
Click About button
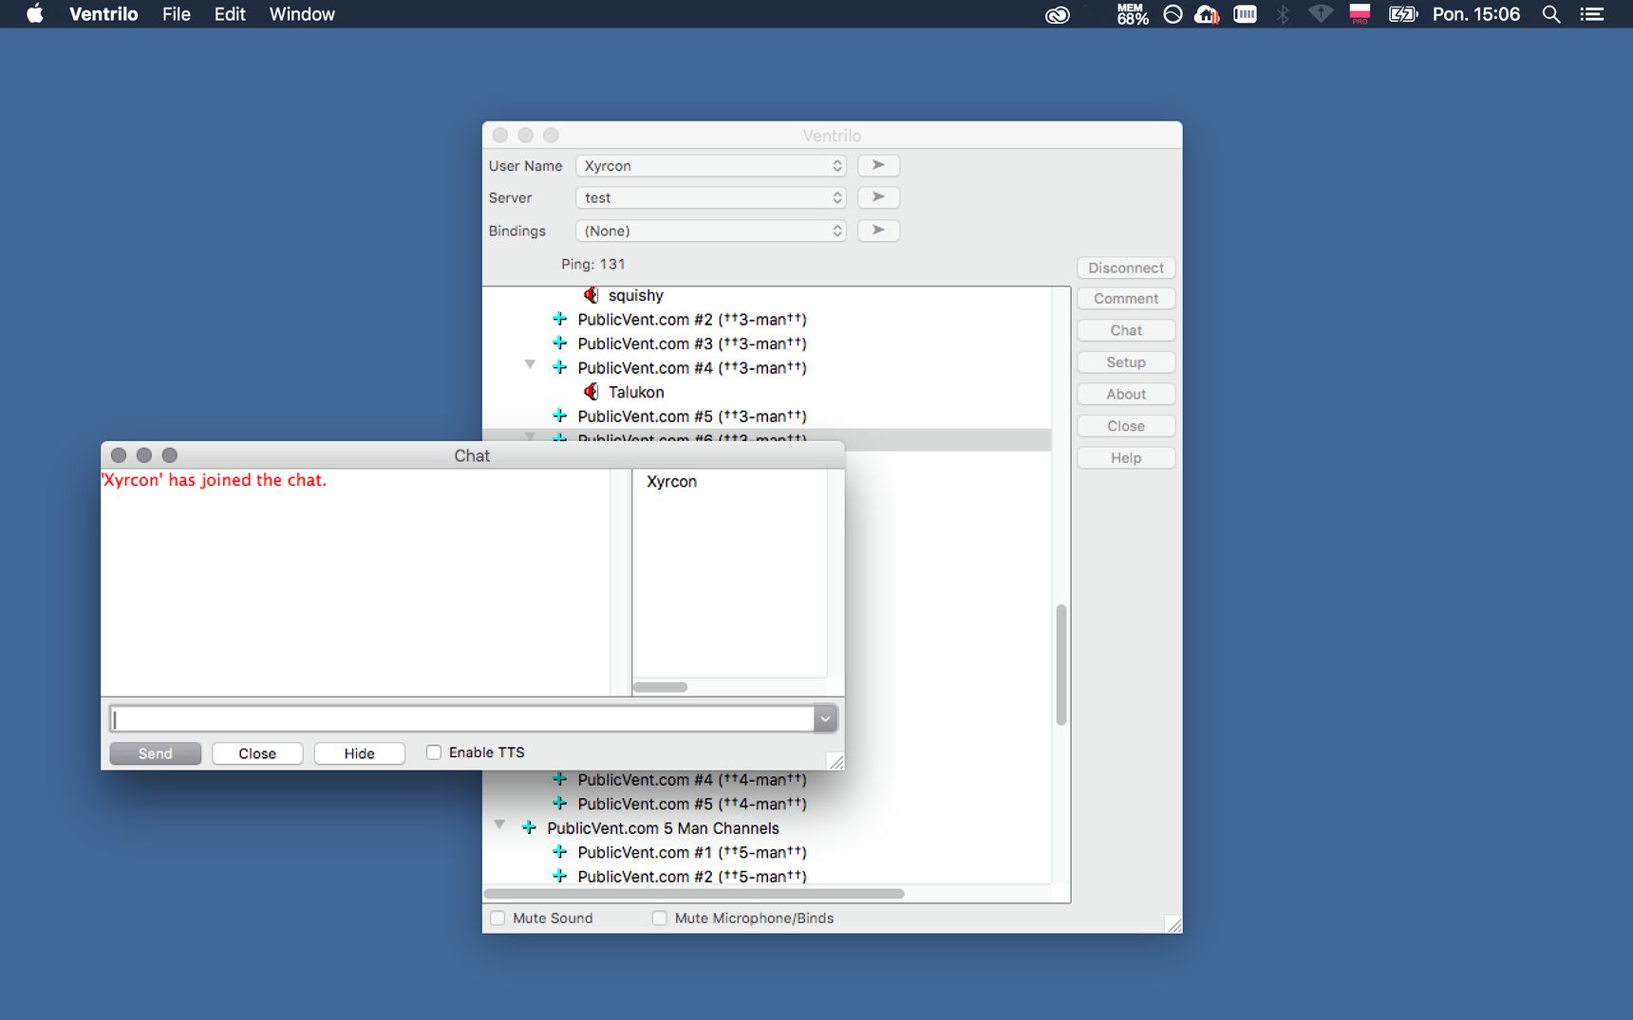tap(1126, 394)
